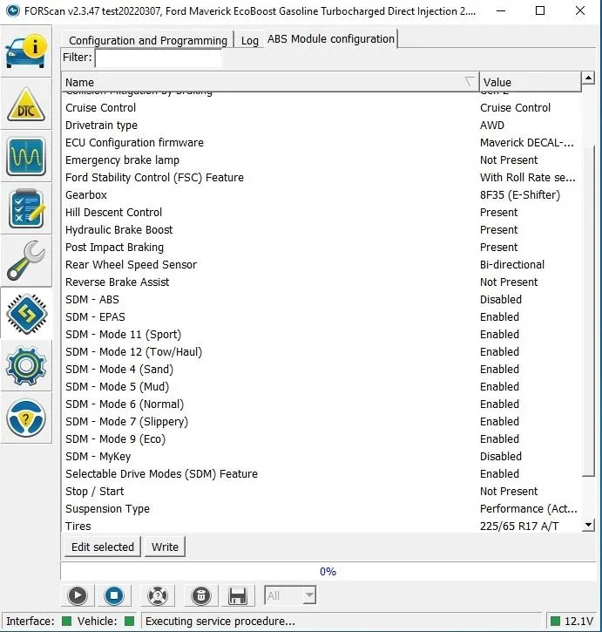Select Selectable Drive Modes (SDM) Feature row
602x632 pixels.
pos(321,473)
